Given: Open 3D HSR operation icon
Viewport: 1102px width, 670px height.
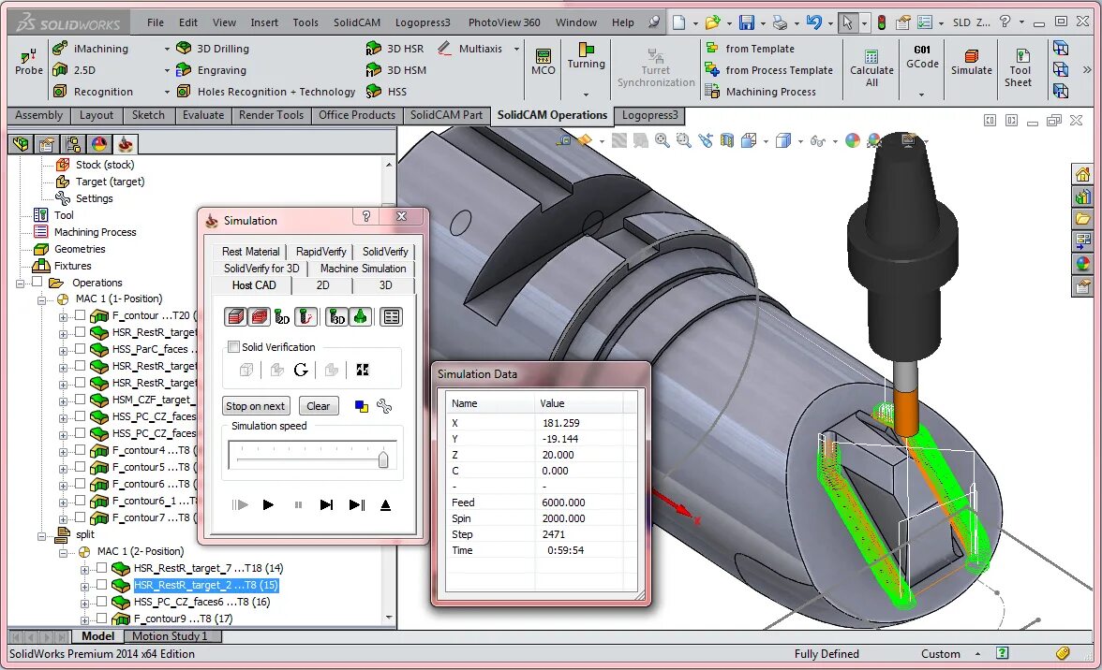Looking at the screenshot, I should pos(373,49).
